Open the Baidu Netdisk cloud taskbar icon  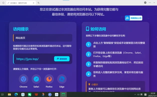coord(23,94)
